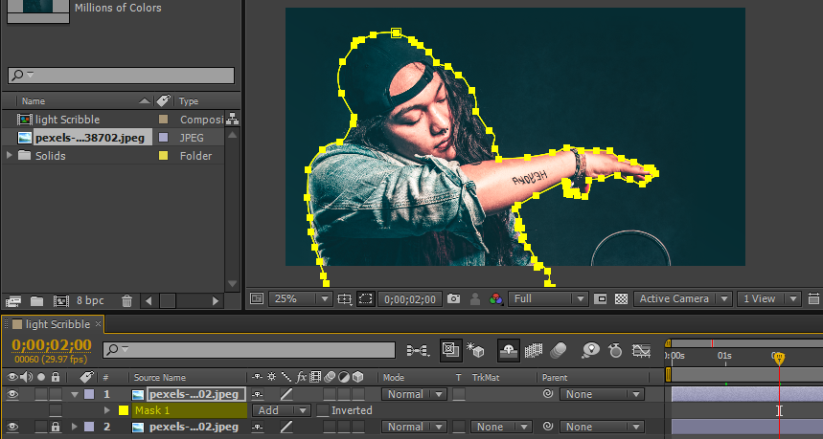Click the delete trash icon in Project panel

click(126, 300)
